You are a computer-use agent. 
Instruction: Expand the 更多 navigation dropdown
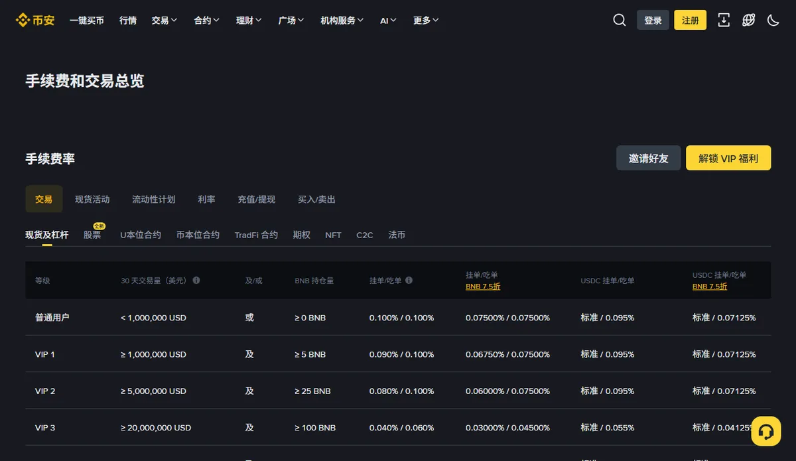coord(426,21)
